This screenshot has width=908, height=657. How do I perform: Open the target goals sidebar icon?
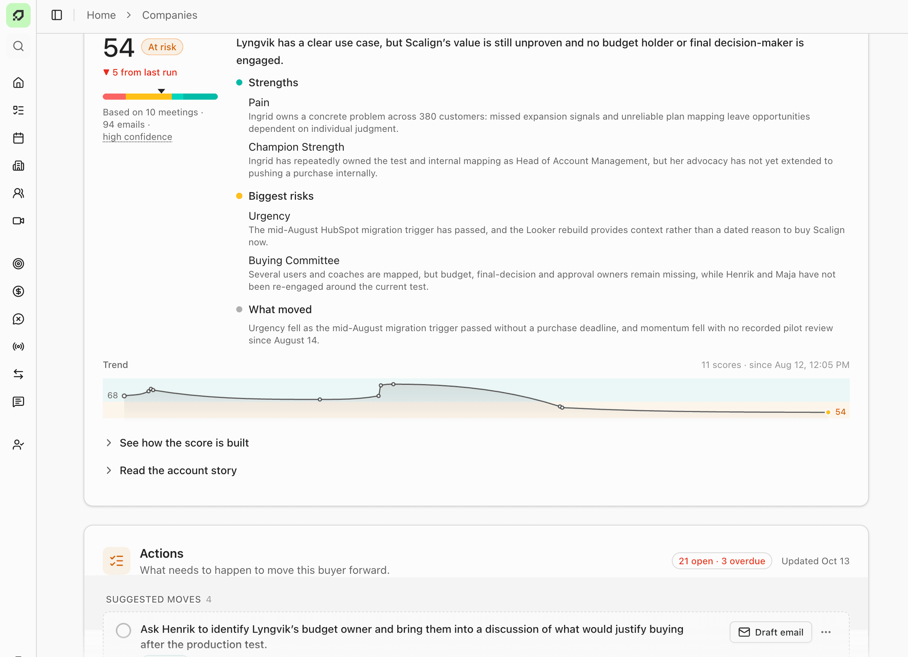click(x=18, y=264)
